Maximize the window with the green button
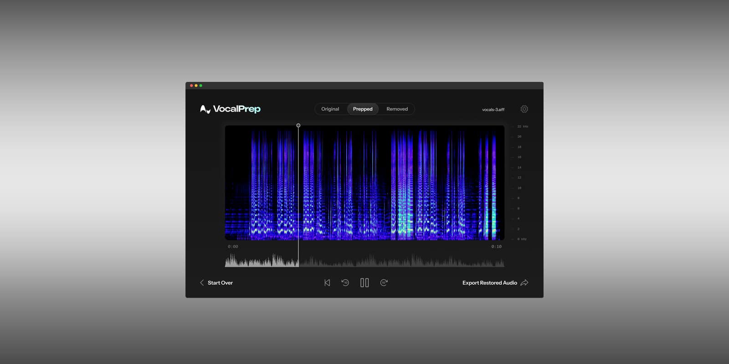The height and width of the screenshot is (364, 729). [200, 86]
